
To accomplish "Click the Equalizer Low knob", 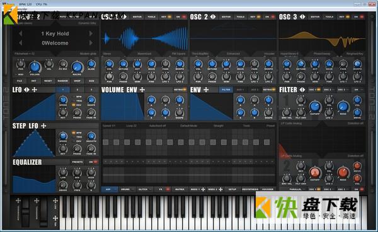I will pos(63,172).
